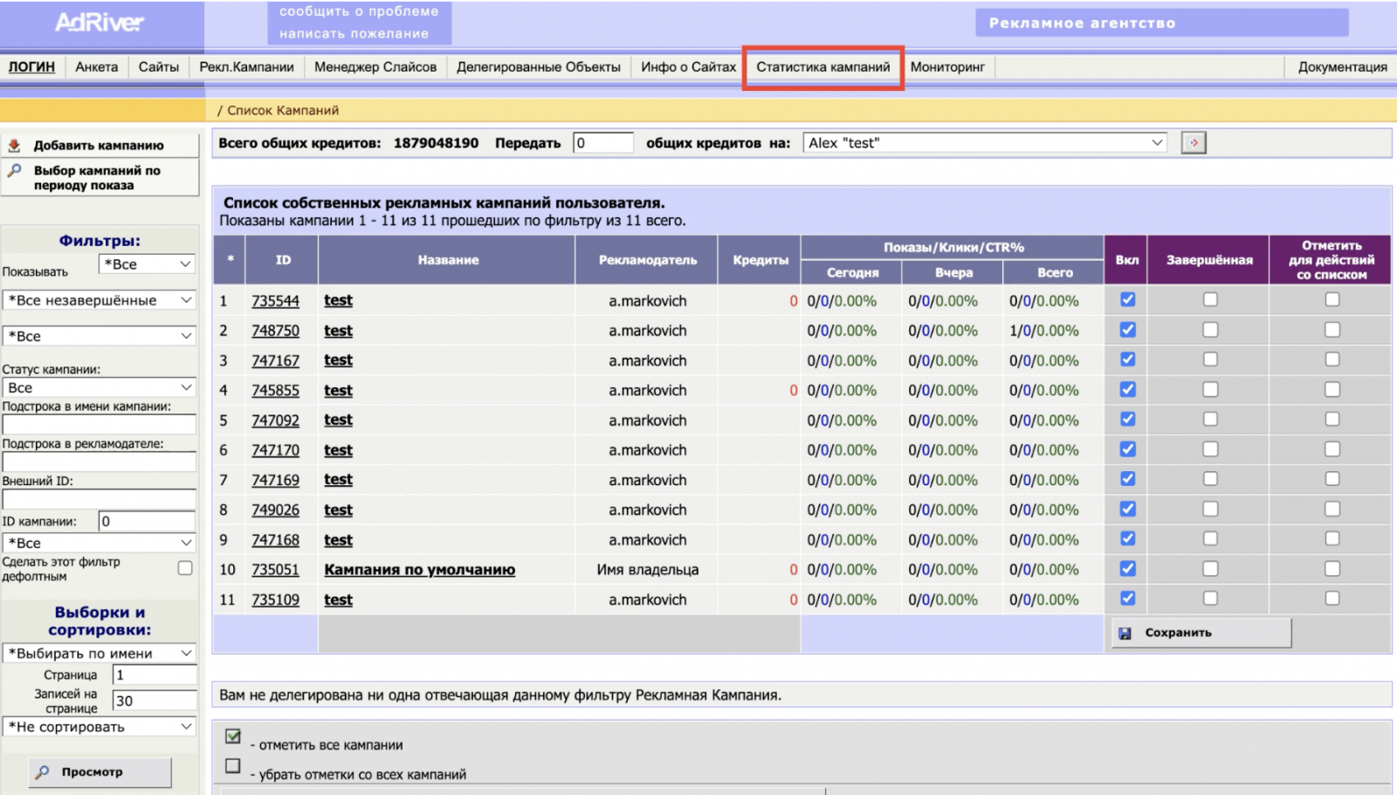Enable the make filter default checkbox
Screen dimensions: 1397x795
185,568
